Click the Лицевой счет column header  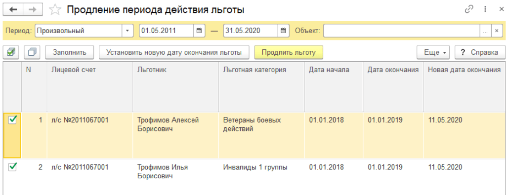coord(90,86)
